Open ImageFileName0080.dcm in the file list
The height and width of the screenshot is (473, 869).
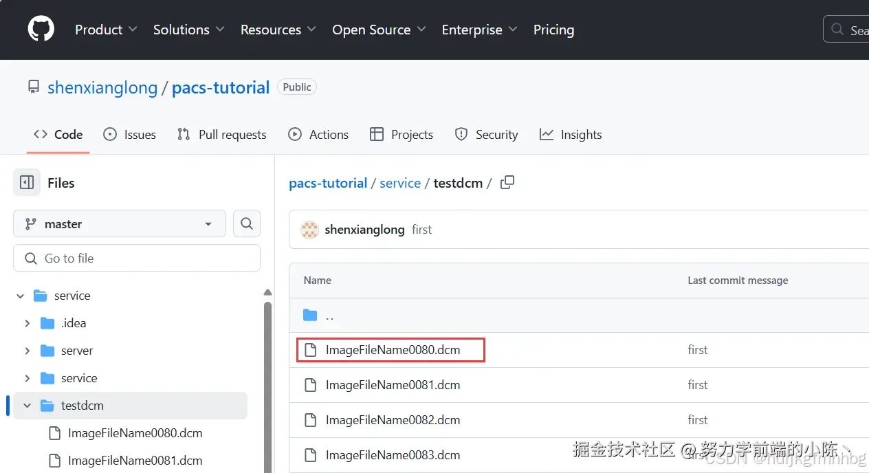pyautogui.click(x=393, y=350)
